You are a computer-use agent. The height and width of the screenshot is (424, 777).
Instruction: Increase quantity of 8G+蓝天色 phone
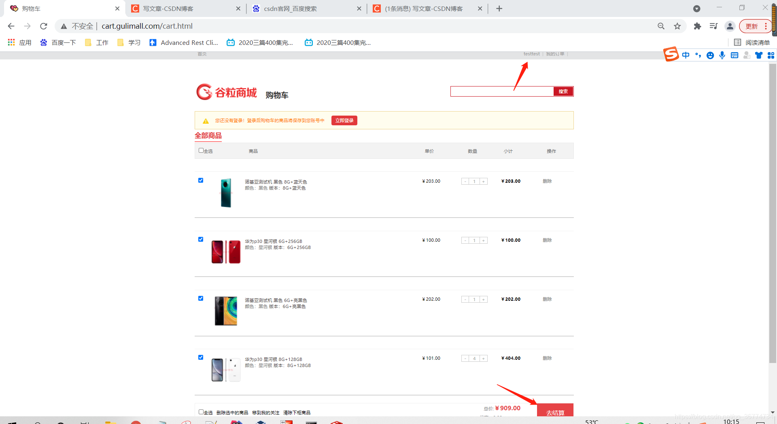tap(484, 181)
